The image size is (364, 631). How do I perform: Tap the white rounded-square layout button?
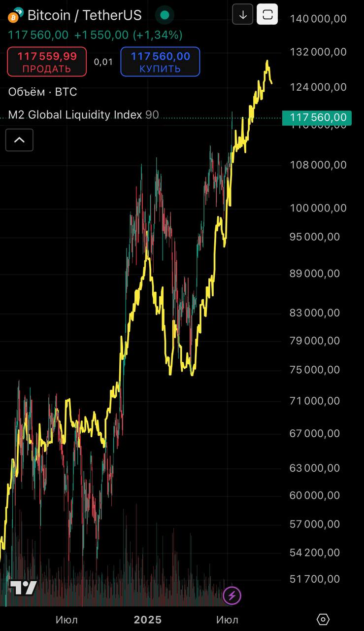tap(267, 15)
